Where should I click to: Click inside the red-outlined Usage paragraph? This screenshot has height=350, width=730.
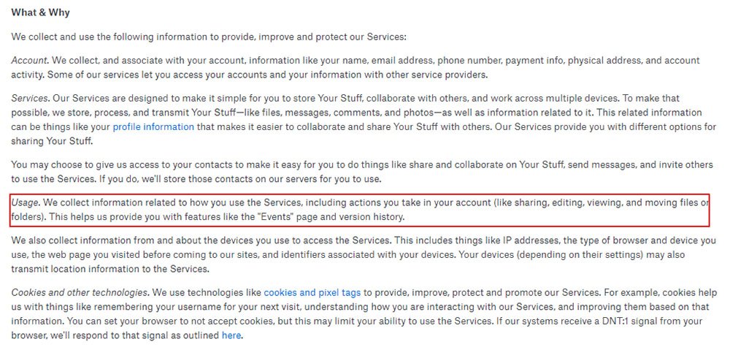pos(359,210)
